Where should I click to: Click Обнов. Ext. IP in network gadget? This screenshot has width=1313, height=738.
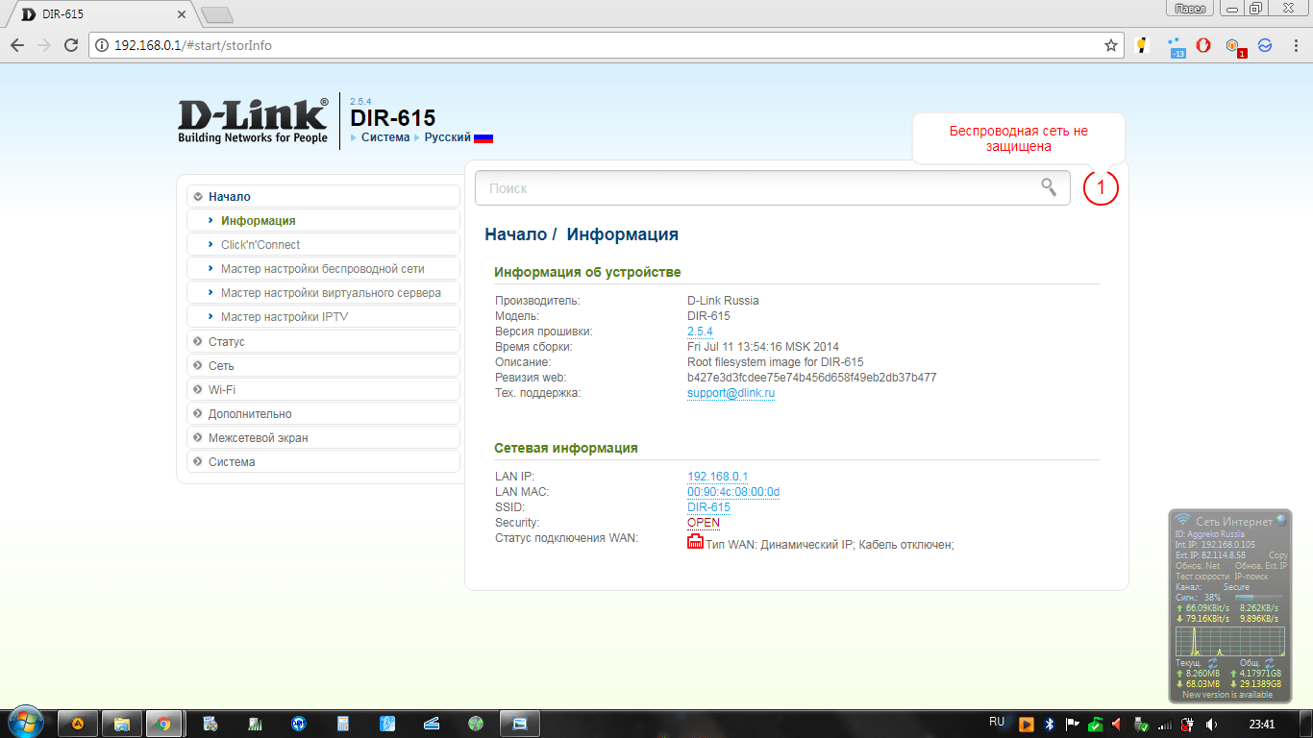pos(1261,566)
